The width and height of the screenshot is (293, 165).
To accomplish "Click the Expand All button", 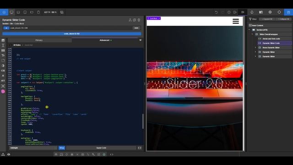I will click(x=267, y=19).
